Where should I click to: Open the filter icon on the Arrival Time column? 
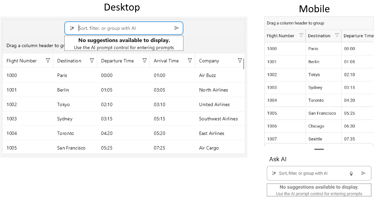click(190, 60)
